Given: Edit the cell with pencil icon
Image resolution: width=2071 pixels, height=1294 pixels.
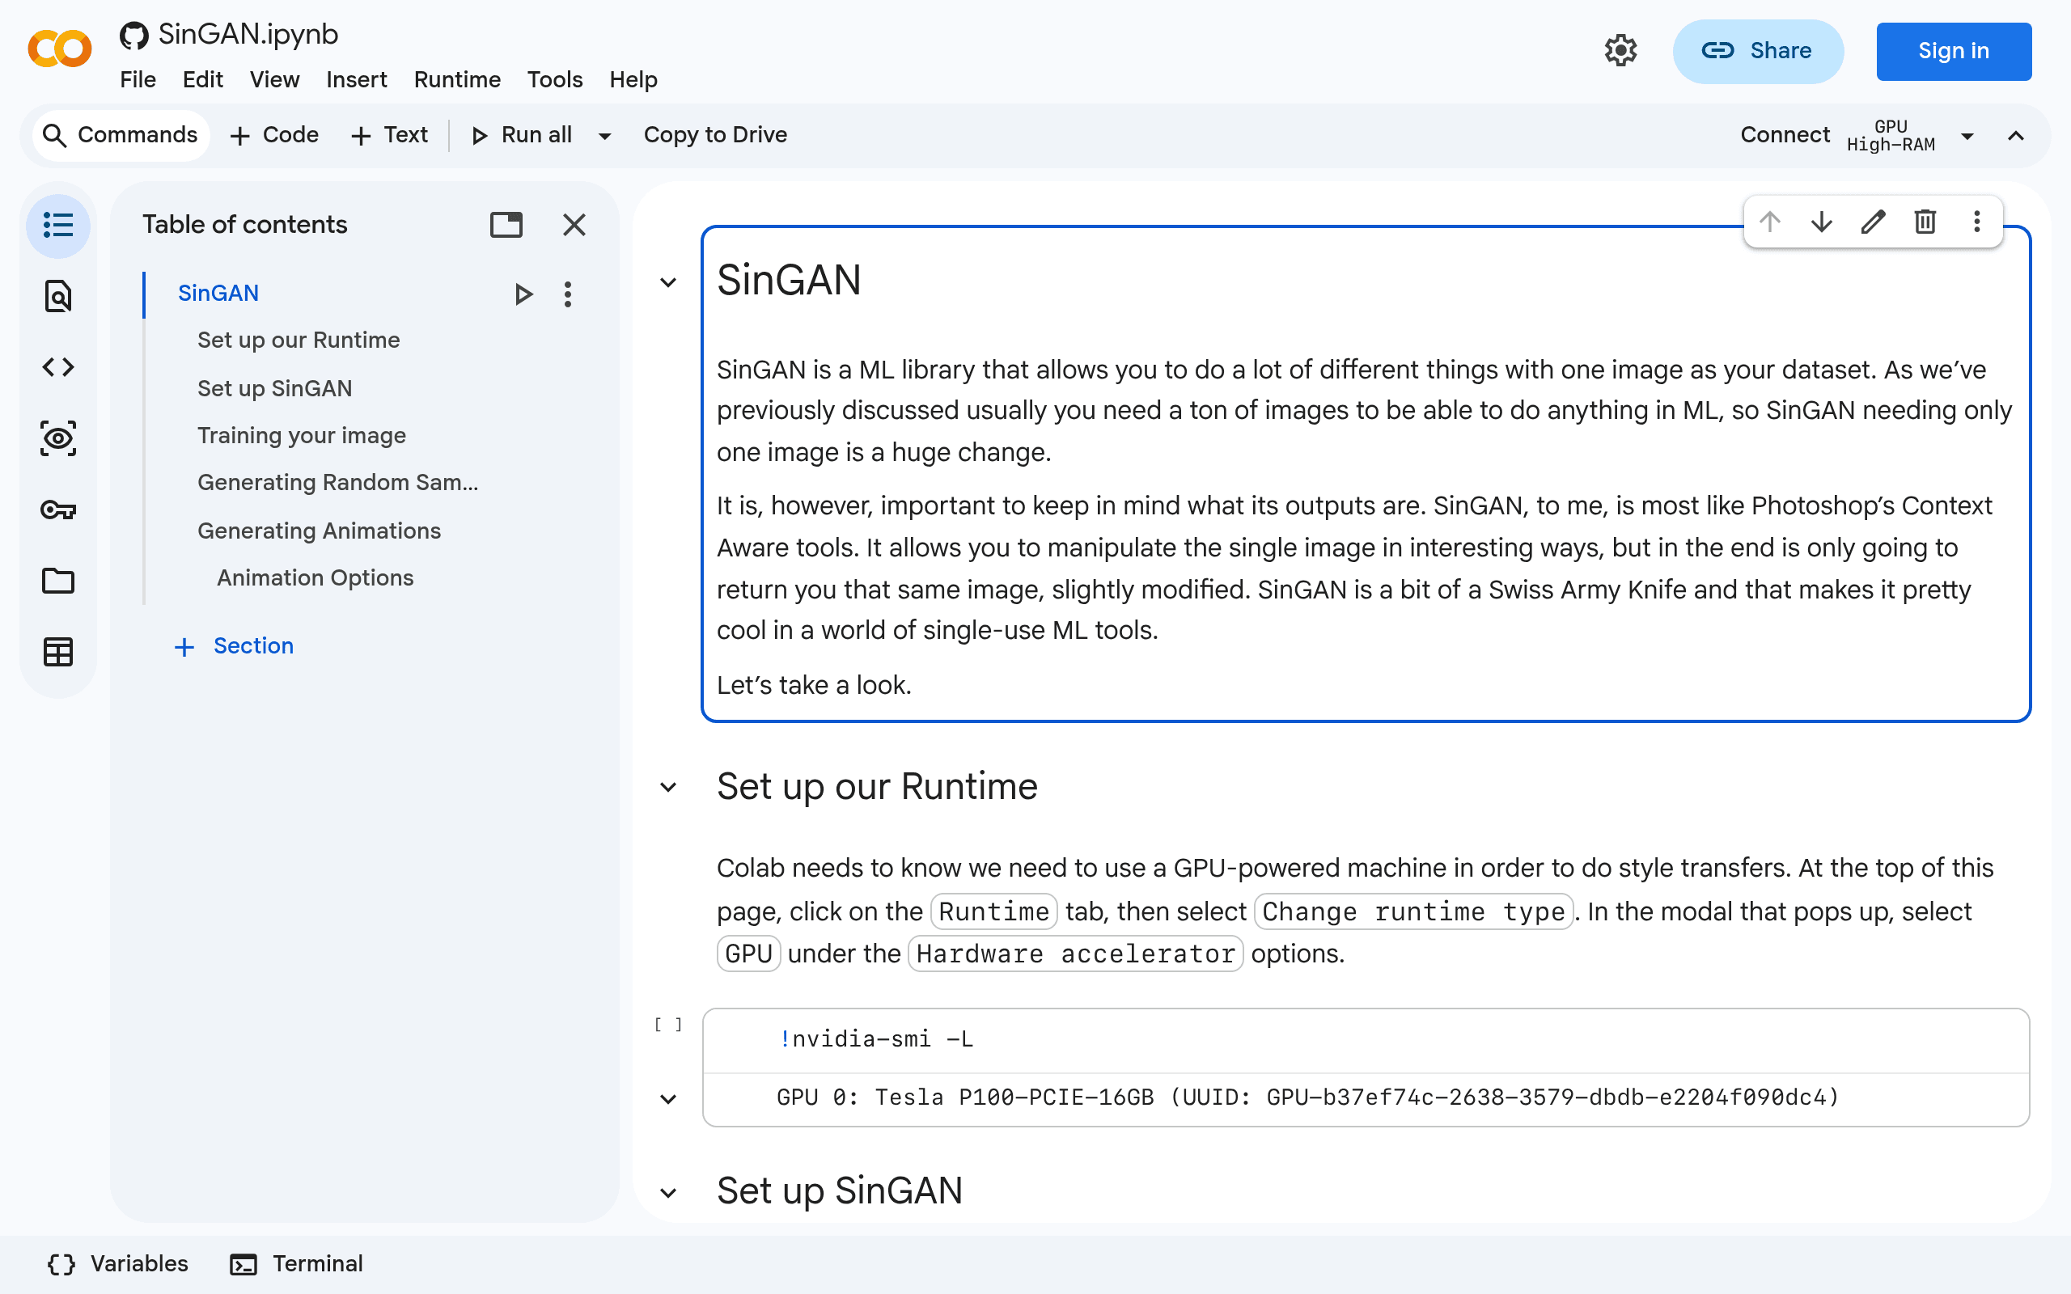Looking at the screenshot, I should pos(1874,222).
